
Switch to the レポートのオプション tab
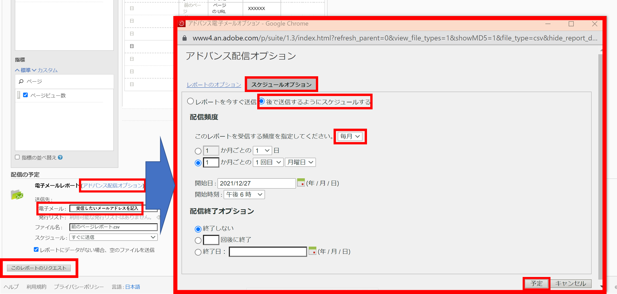click(x=214, y=84)
